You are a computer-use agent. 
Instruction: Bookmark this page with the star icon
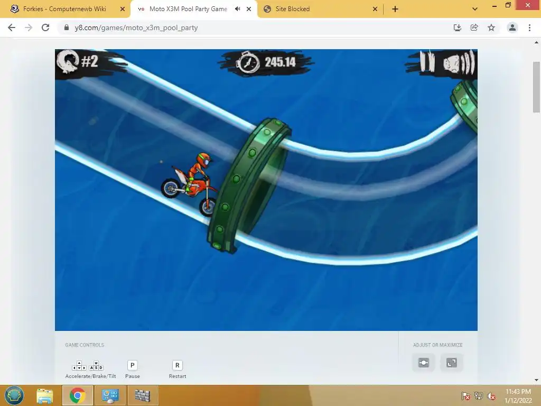click(491, 27)
